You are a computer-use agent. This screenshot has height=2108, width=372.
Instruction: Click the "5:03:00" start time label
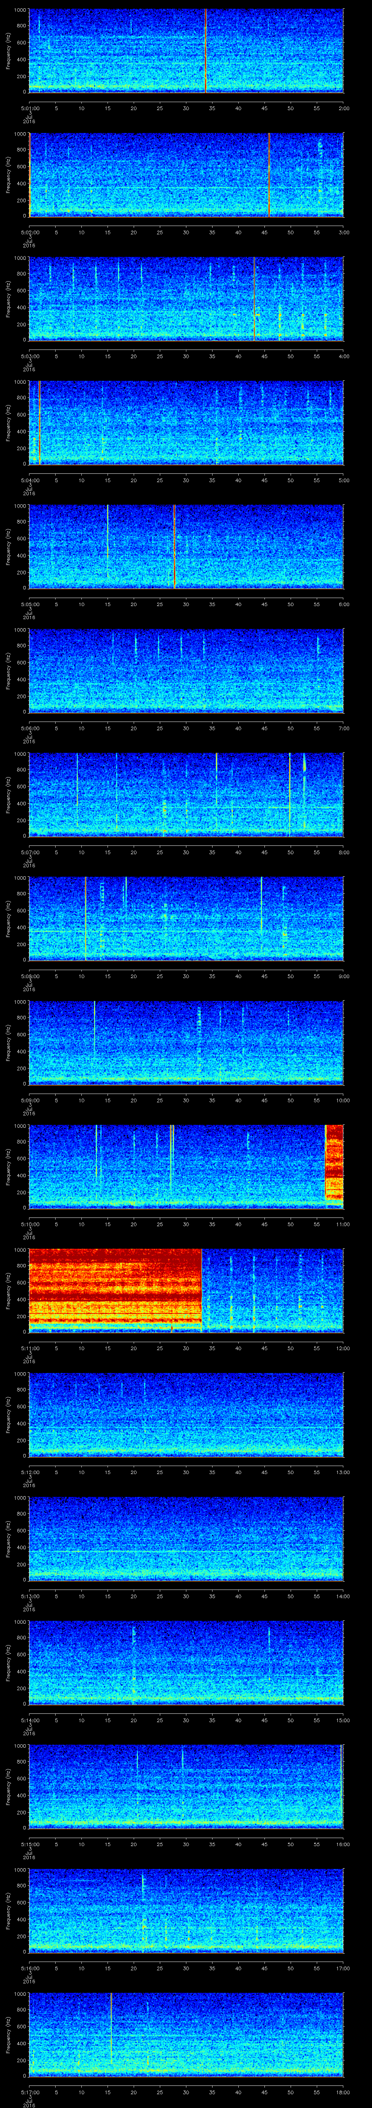(29, 356)
